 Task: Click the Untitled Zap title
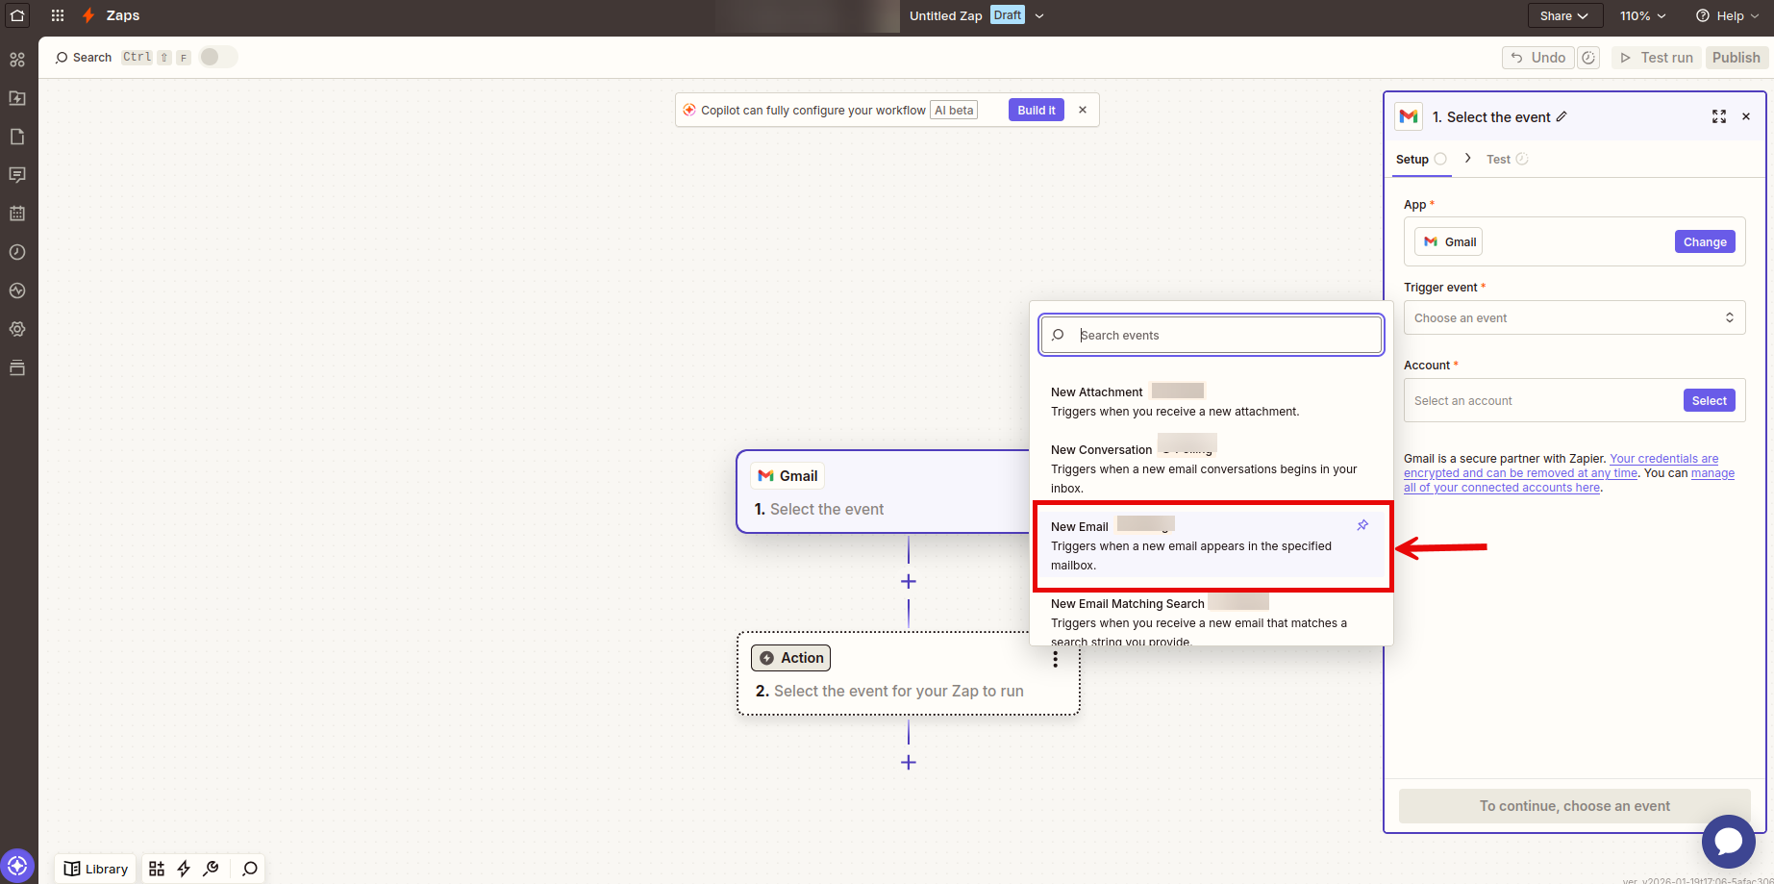946,15
